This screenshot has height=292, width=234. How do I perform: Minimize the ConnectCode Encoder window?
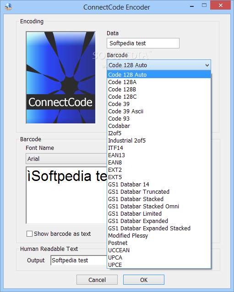[192, 6]
